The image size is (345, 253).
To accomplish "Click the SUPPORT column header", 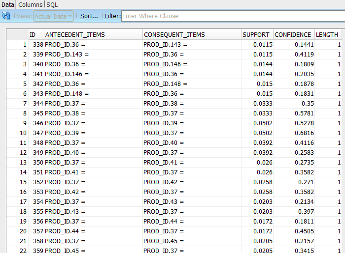I will pos(257,35).
